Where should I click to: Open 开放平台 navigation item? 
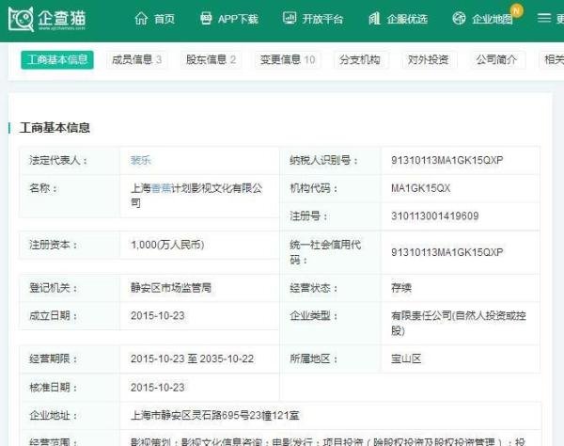click(322, 19)
